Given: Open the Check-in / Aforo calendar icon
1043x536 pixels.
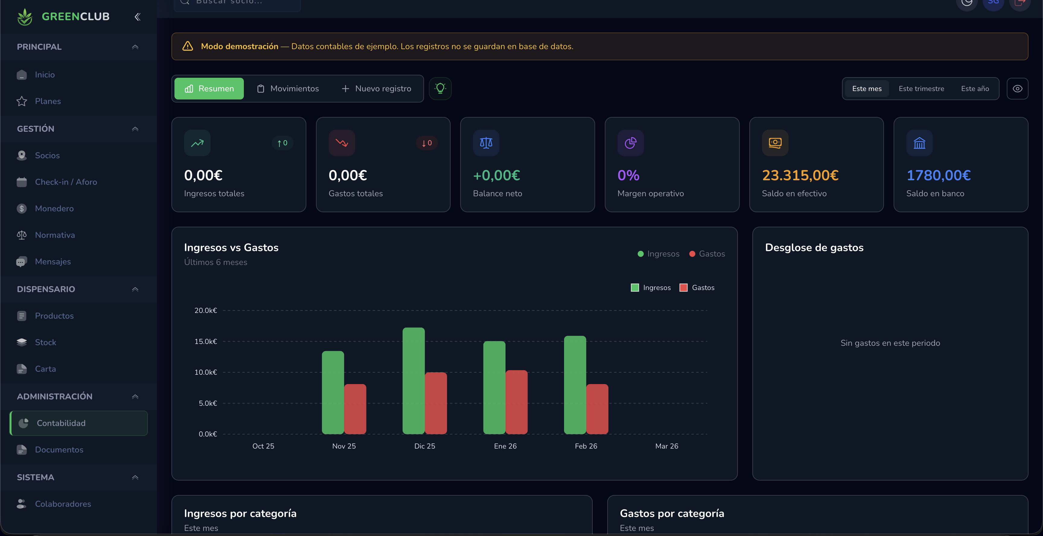Looking at the screenshot, I should click(22, 182).
